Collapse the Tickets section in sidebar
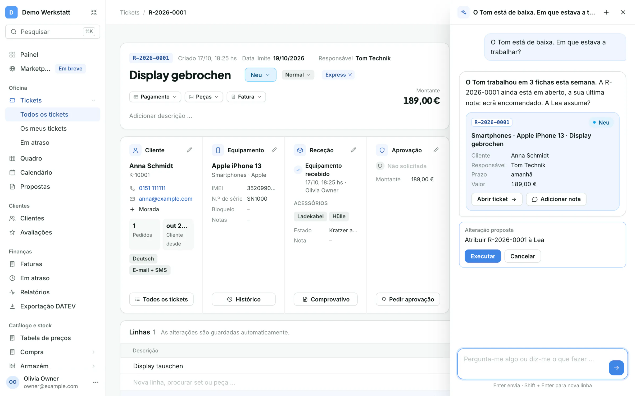635x396 pixels. [x=93, y=100]
